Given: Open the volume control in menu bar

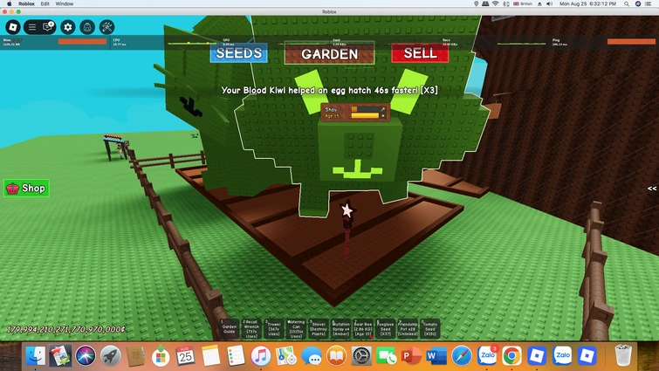Looking at the screenshot, I should click(549, 3).
